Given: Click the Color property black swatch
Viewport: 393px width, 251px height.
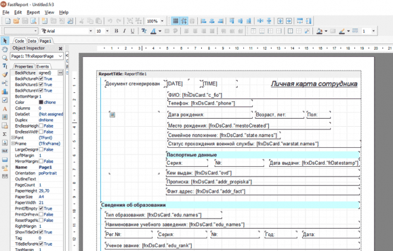Looking at the screenshot, I should (41, 102).
